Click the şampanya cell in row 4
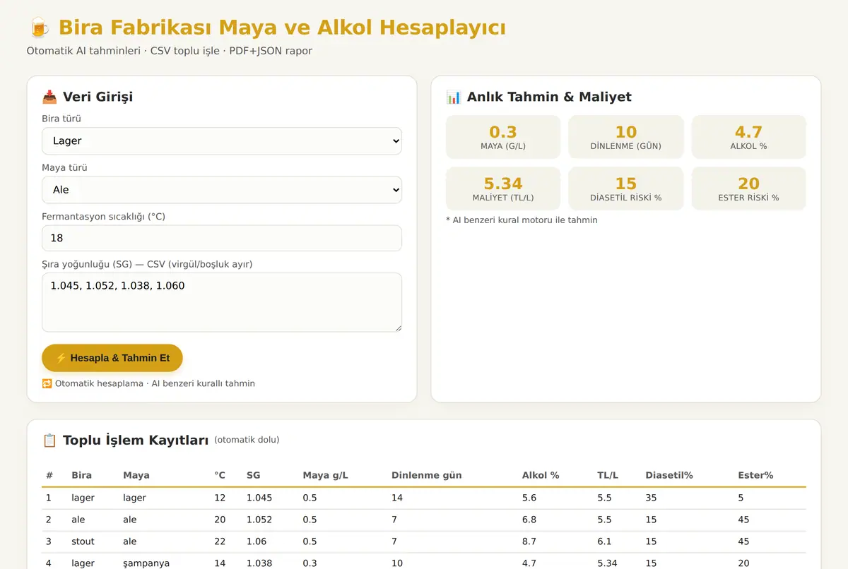This screenshot has height=569, width=848. click(146, 563)
